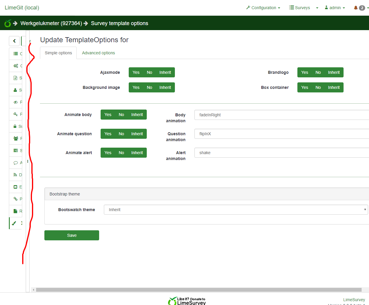Click the notifications bell icon
The height and width of the screenshot is (305, 369).
coord(356,8)
